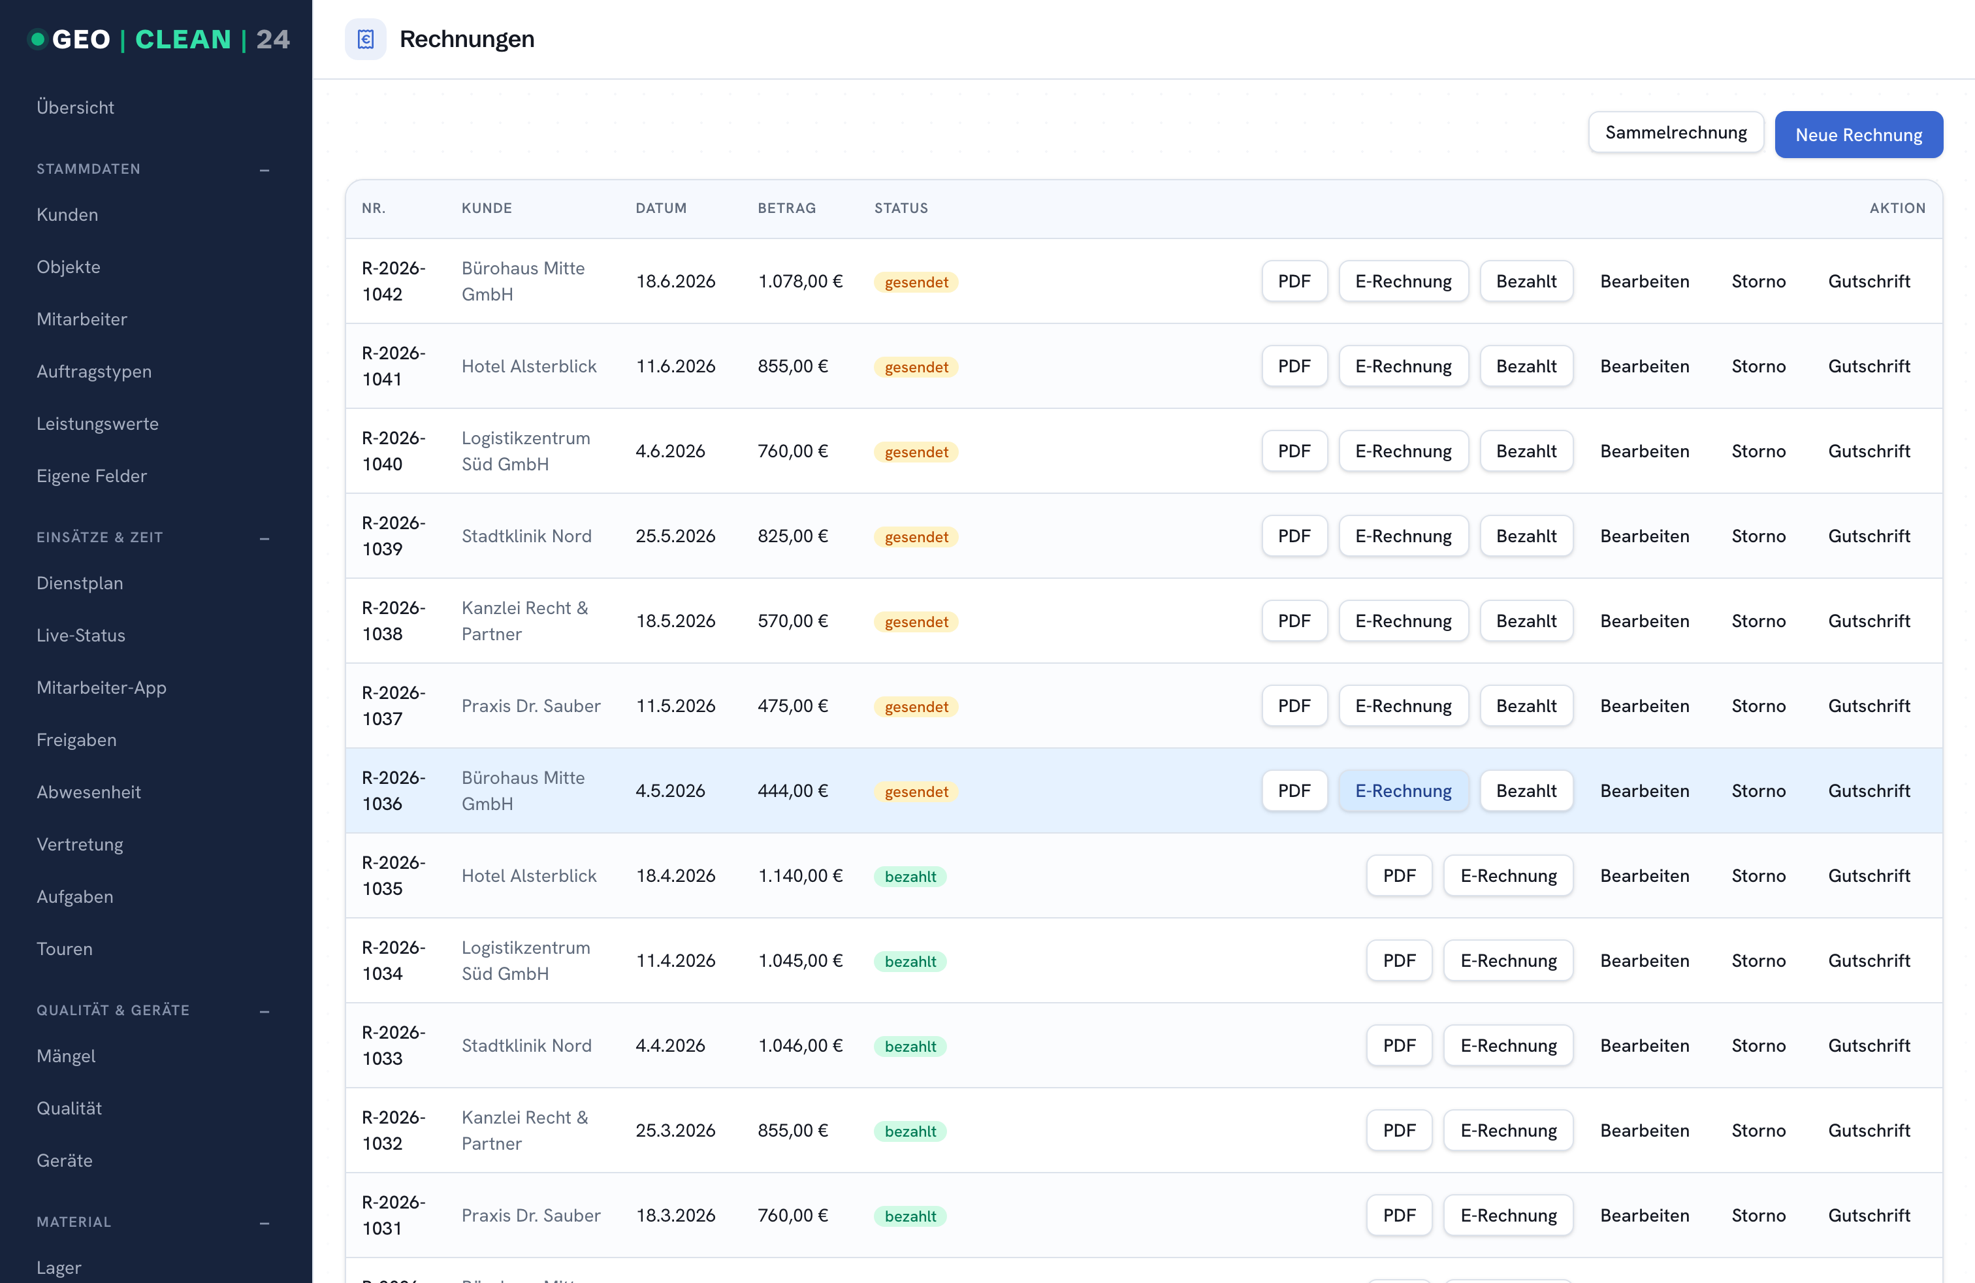Viewport: 1975px width, 1283px height.
Task: Download PDF for invoice R-2026-1042
Action: click(1294, 282)
